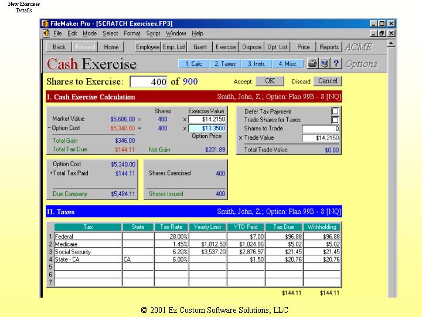Click the CA state cell
The width and height of the screenshot is (422, 317).
click(x=138, y=259)
